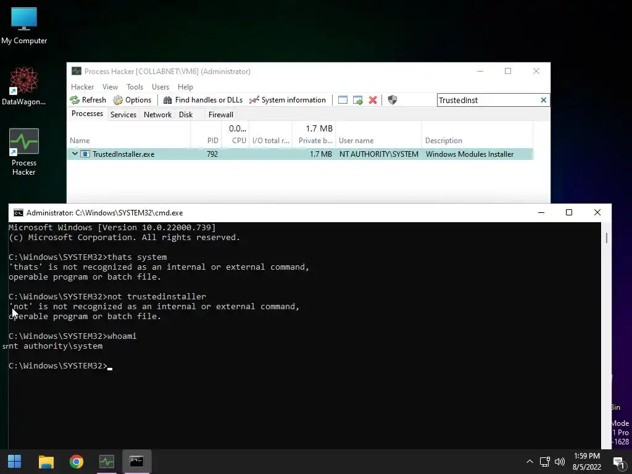Image resolution: width=632 pixels, height=474 pixels.
Task: Switch to the Firewall tab
Action: click(221, 114)
